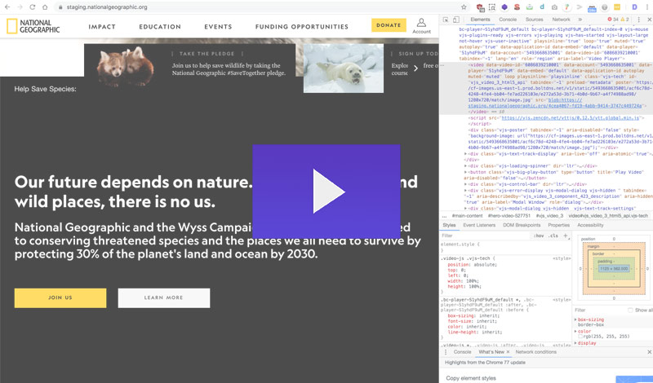The image size is (653, 383).
Task: Switch to the Network tab
Action: (x=561, y=20)
